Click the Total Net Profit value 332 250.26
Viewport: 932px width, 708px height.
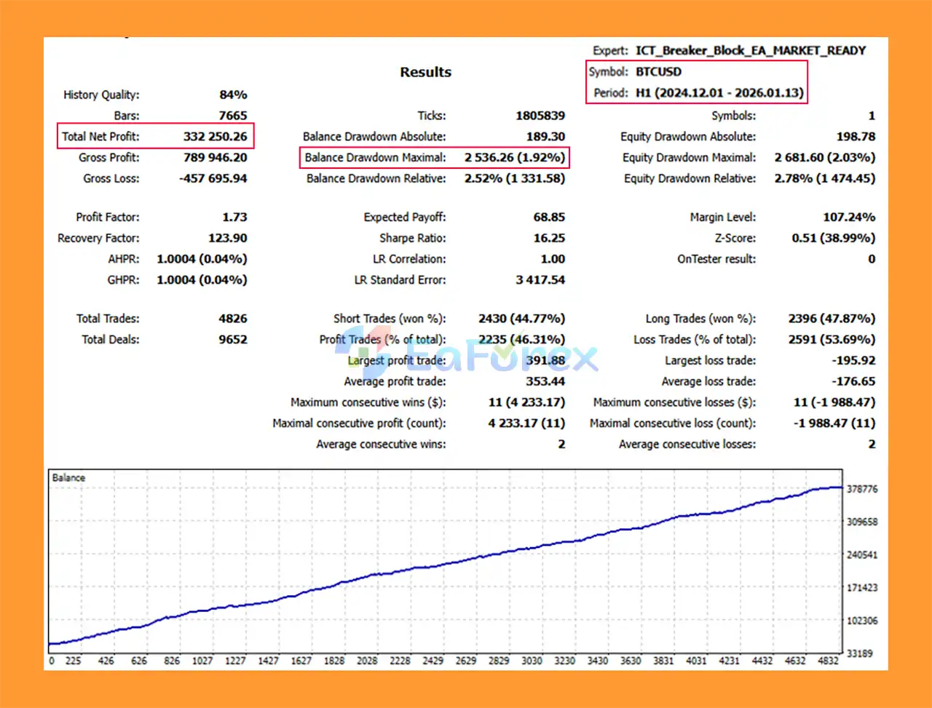tap(215, 136)
